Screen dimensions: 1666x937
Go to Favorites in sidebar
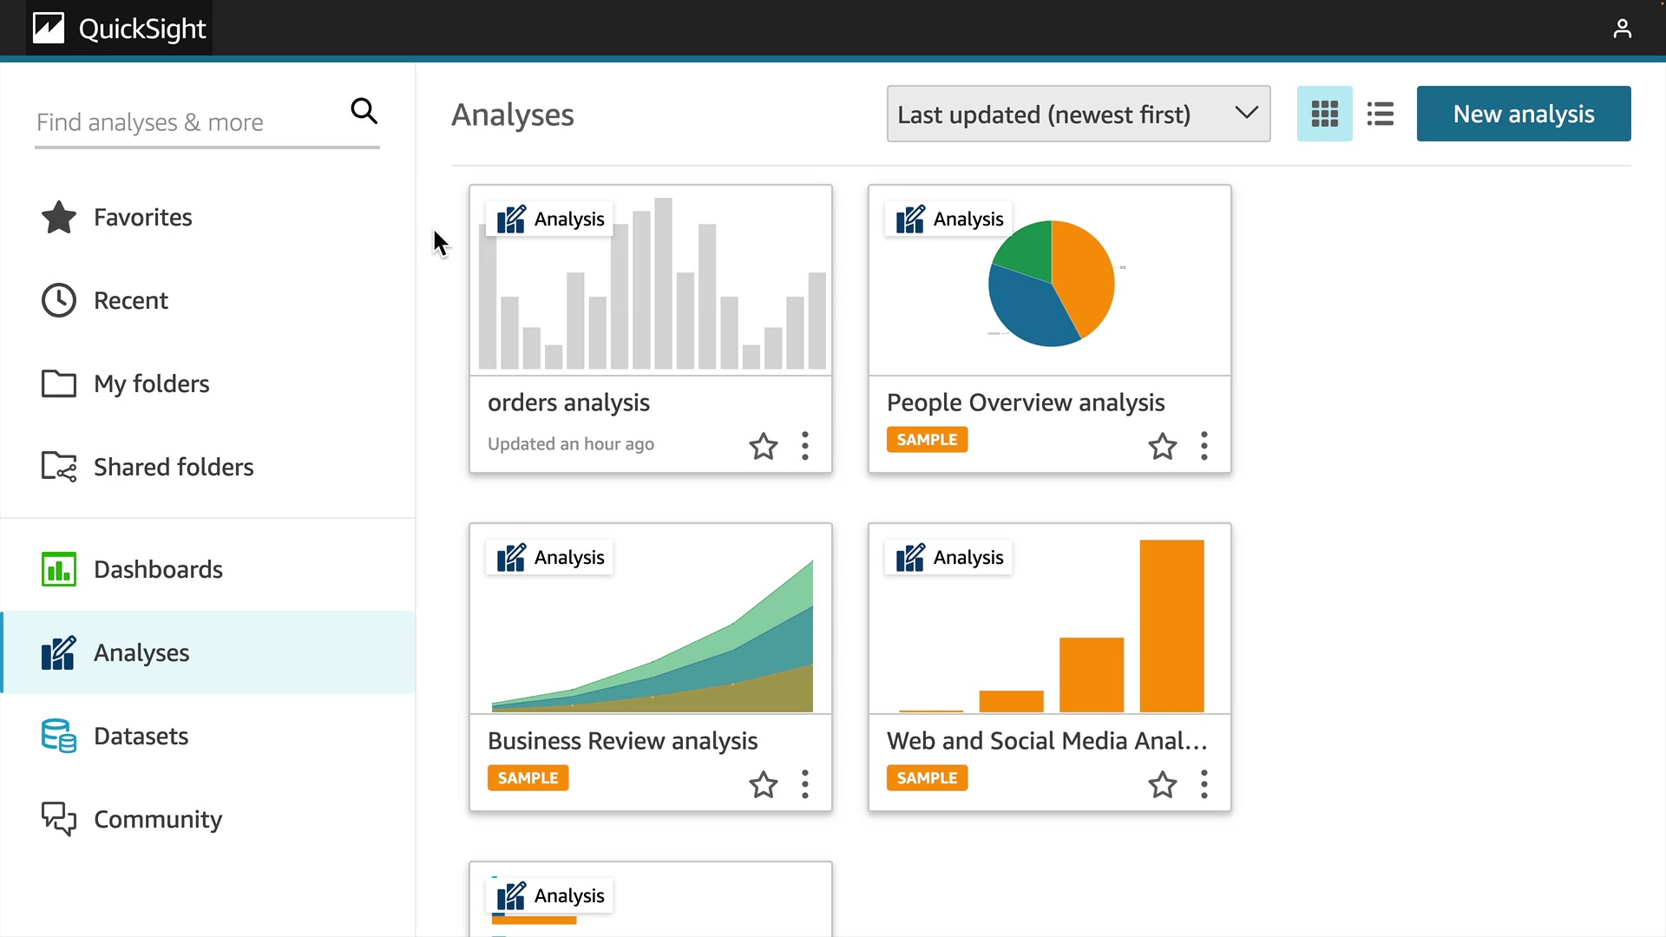[x=142, y=217]
